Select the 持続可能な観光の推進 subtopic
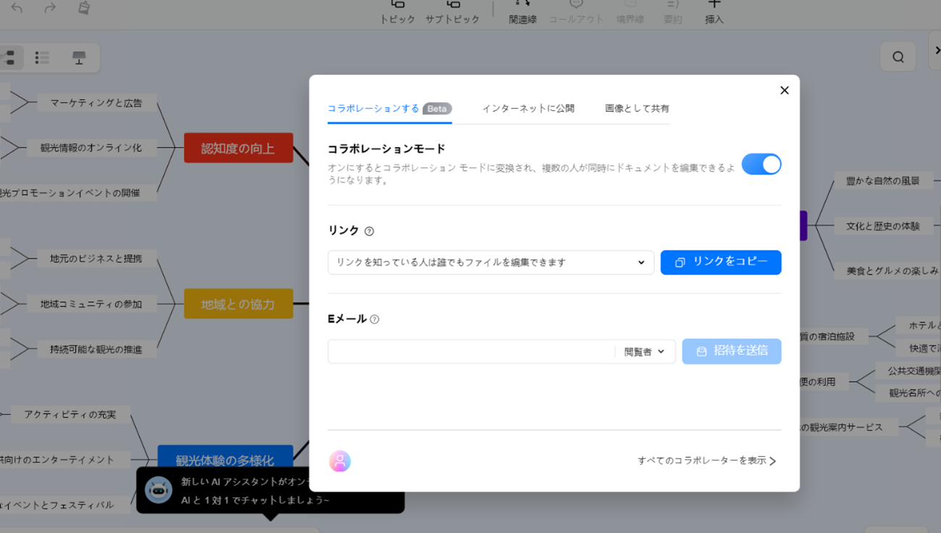Screen dimensions: 941x533 96,349
